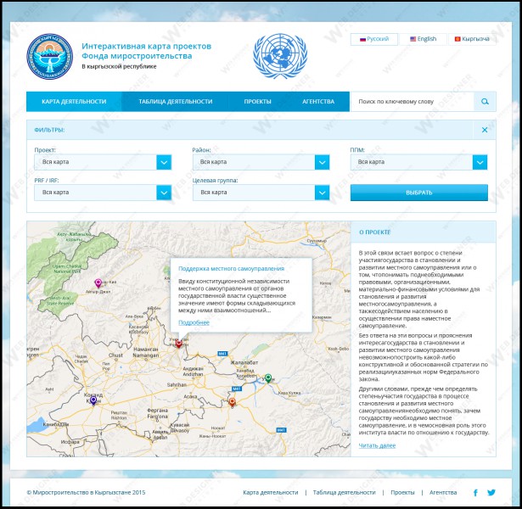The width and height of the screenshot is (522, 509).
Task: Select the Агентства tab
Action: pos(318,102)
